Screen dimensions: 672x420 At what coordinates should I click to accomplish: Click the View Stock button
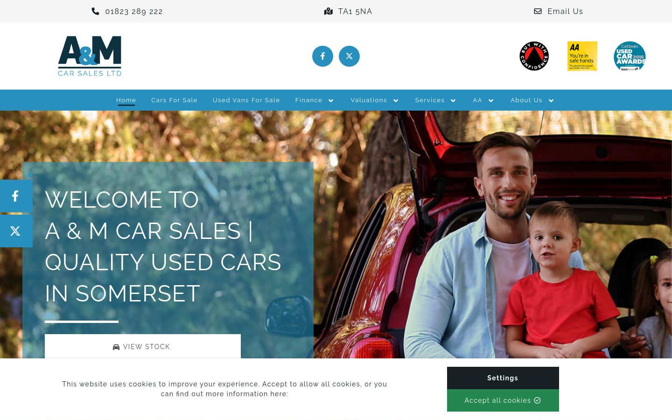click(x=143, y=346)
